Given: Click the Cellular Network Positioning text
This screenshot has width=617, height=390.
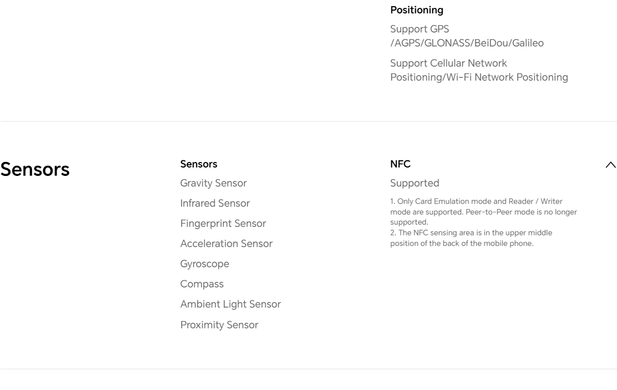Looking at the screenshot, I should click(479, 70).
